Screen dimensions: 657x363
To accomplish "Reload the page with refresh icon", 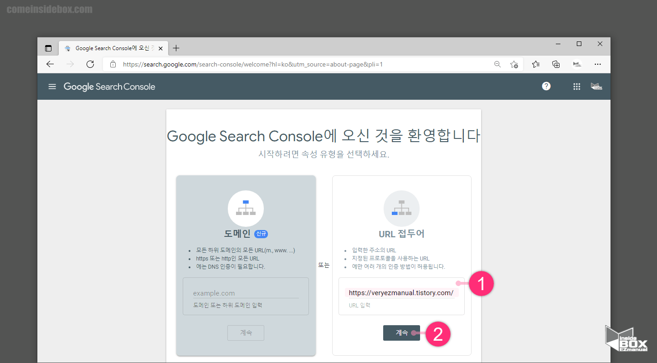I will [90, 64].
